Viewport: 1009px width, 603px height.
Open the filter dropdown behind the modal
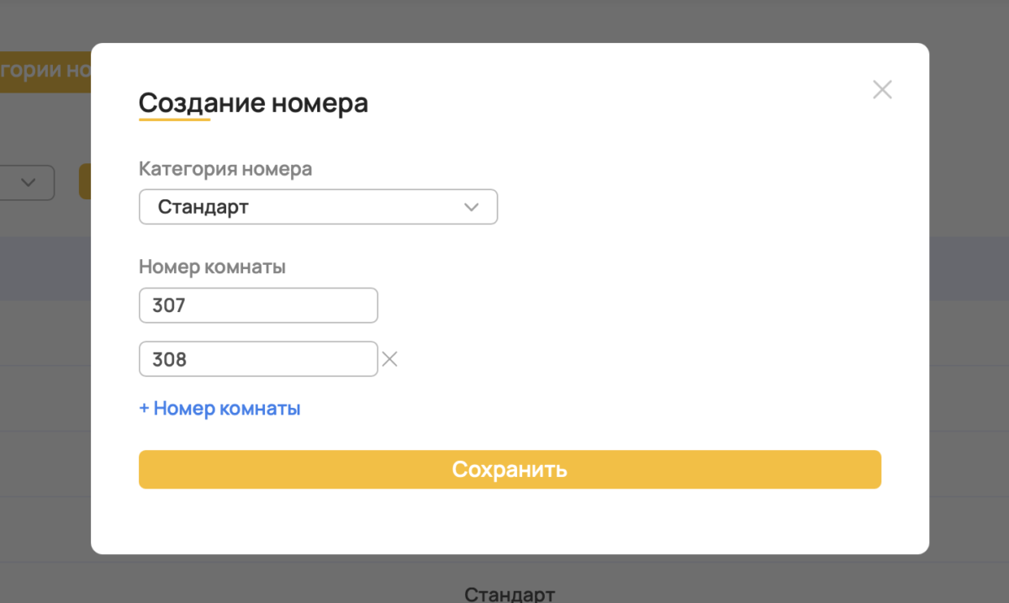[x=27, y=182]
